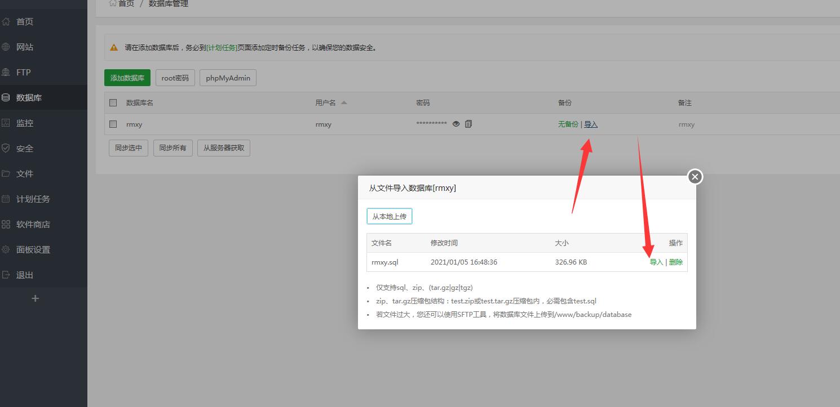The height and width of the screenshot is (407, 840).
Task: Open 面板设置 panel settings
Action: [x=33, y=249]
